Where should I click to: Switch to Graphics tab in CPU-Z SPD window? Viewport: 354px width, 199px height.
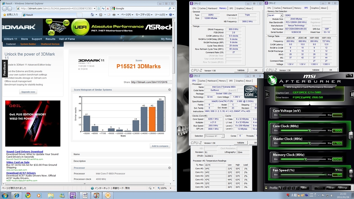coord(315,8)
